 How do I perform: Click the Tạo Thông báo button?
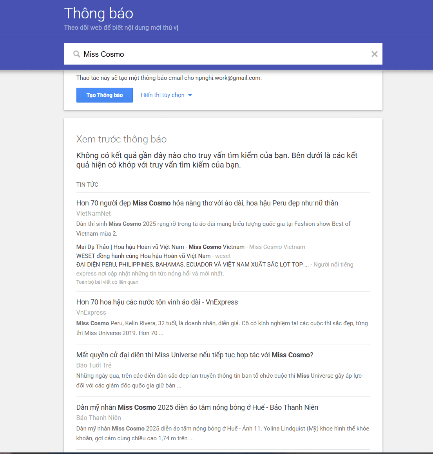pyautogui.click(x=105, y=95)
